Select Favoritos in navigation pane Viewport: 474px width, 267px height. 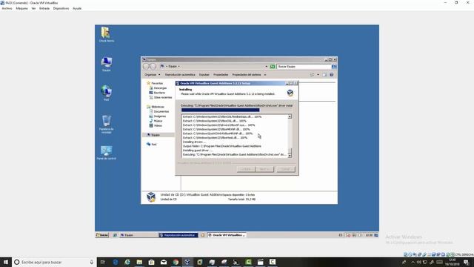coord(155,83)
